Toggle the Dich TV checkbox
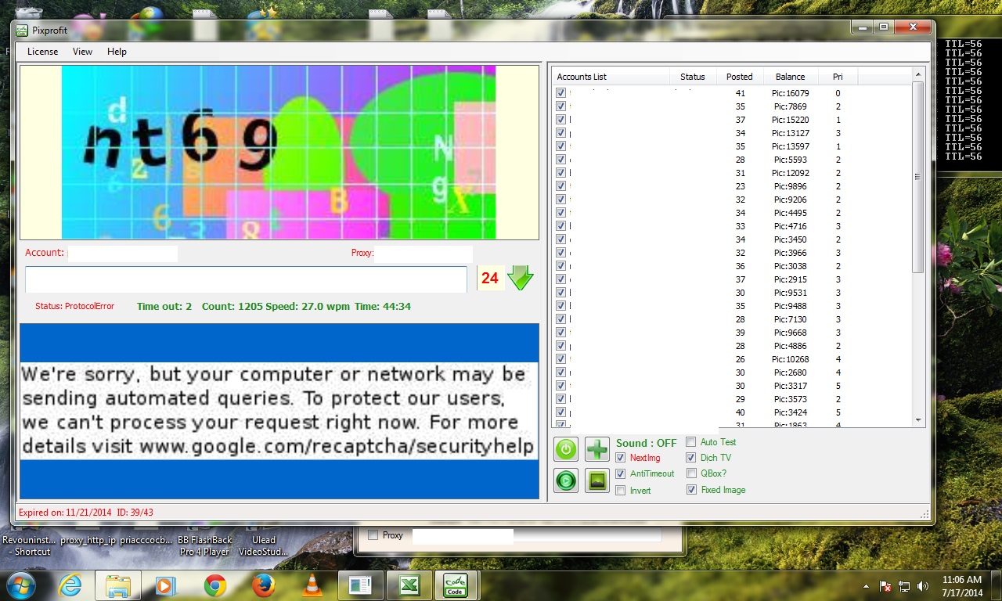 click(x=691, y=458)
